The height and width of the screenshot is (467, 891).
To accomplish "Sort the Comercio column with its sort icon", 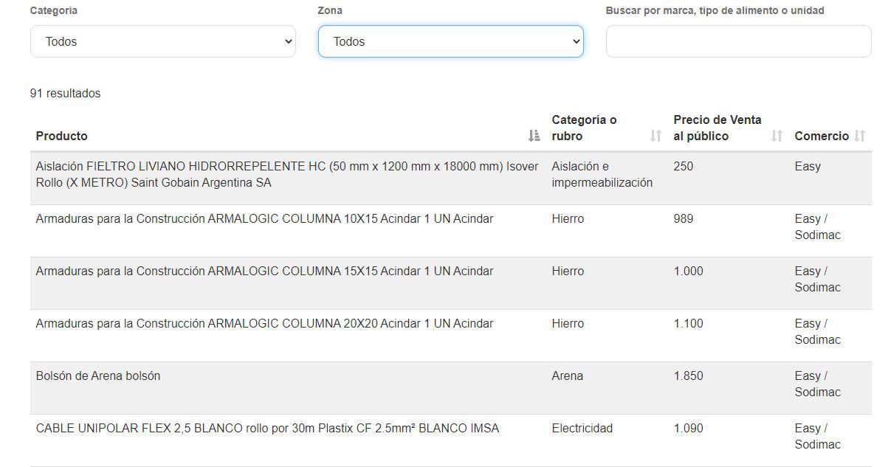I will [x=860, y=136].
